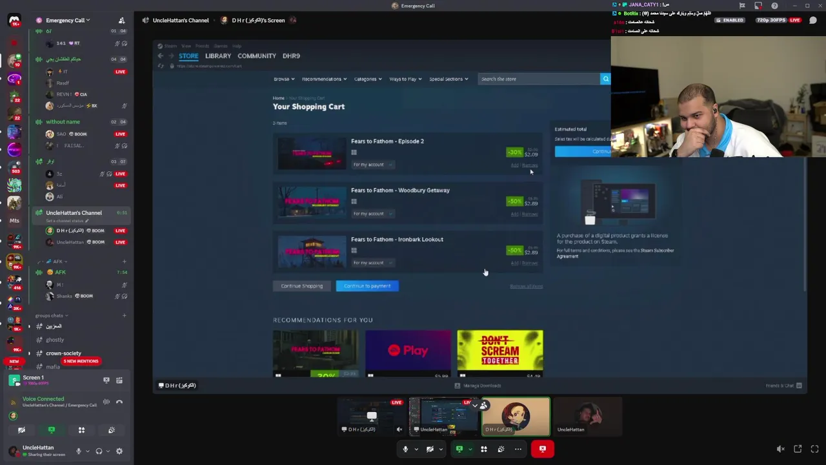Focus the Search the store field
This screenshot has height=465, width=826.
pos(539,79)
